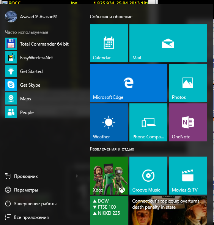This screenshot has height=225, width=214.
Task: Click the Xbox logo on the Xbox tile
Action: (122, 190)
